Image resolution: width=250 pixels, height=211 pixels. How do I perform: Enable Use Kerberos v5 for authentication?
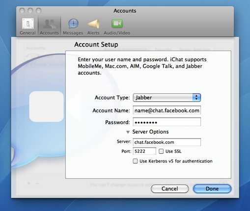point(135,161)
